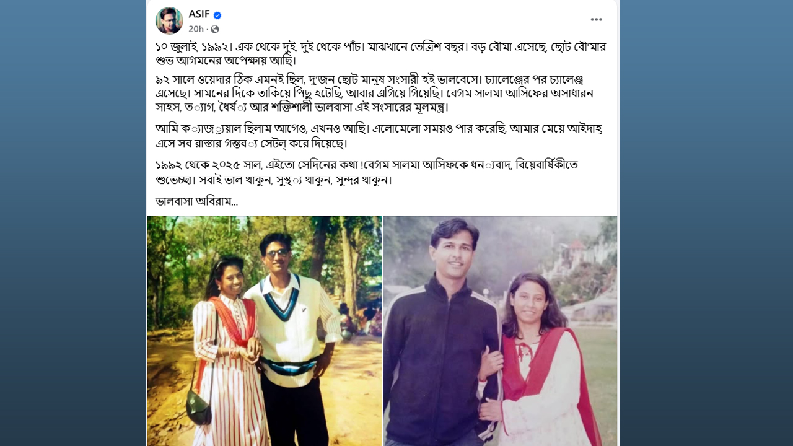Click the first paragraph starting with ১০ জুলাই

[380, 54]
